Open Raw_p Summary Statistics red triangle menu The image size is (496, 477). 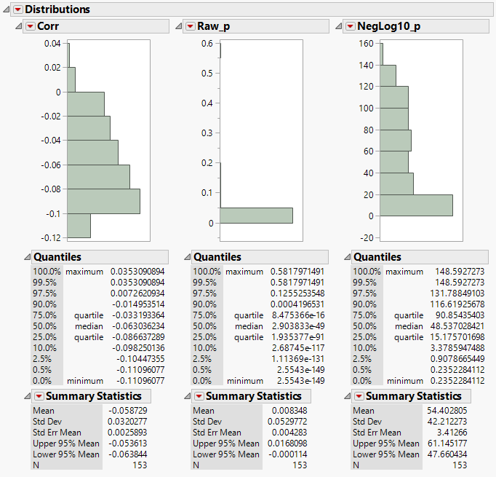[199, 396]
